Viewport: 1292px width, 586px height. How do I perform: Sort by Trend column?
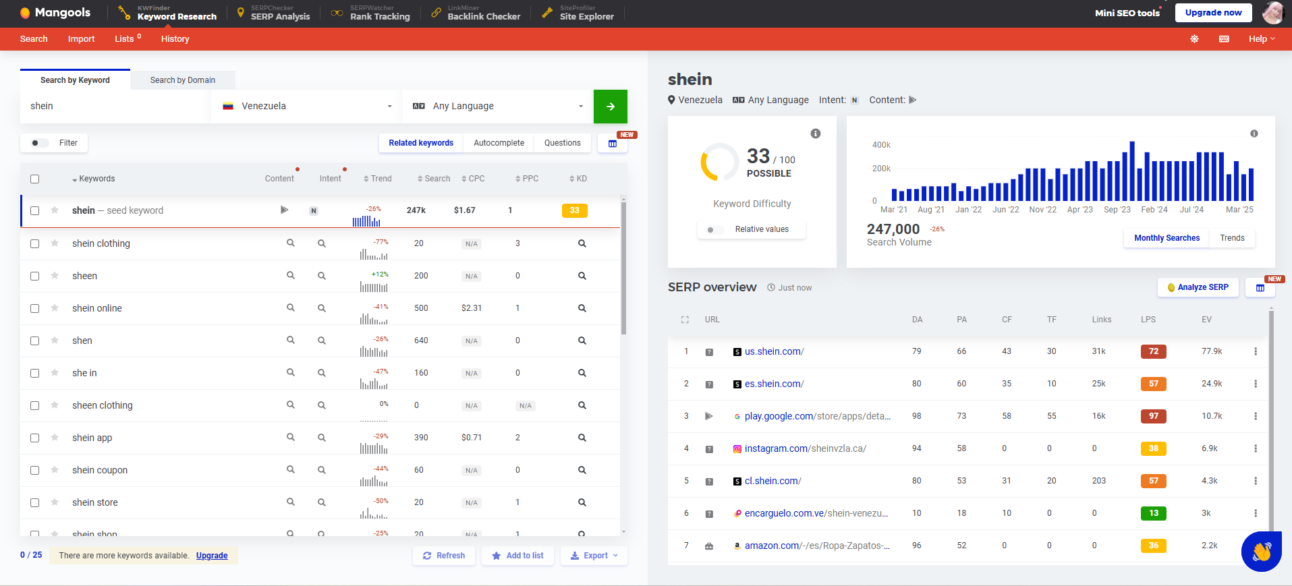[377, 179]
